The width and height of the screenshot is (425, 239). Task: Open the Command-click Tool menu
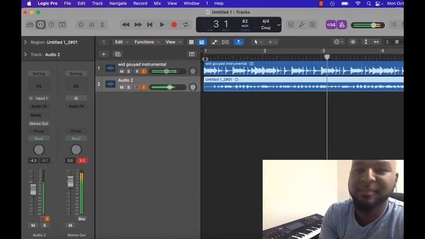tap(272, 42)
